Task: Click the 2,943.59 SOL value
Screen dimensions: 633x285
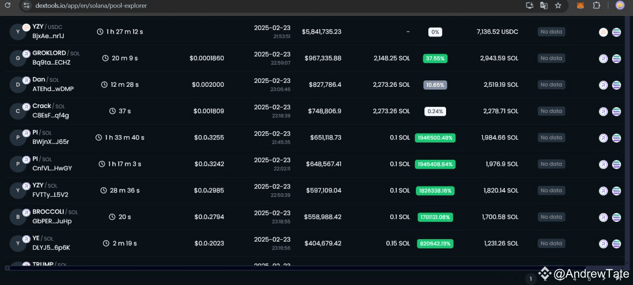Action: coord(499,58)
